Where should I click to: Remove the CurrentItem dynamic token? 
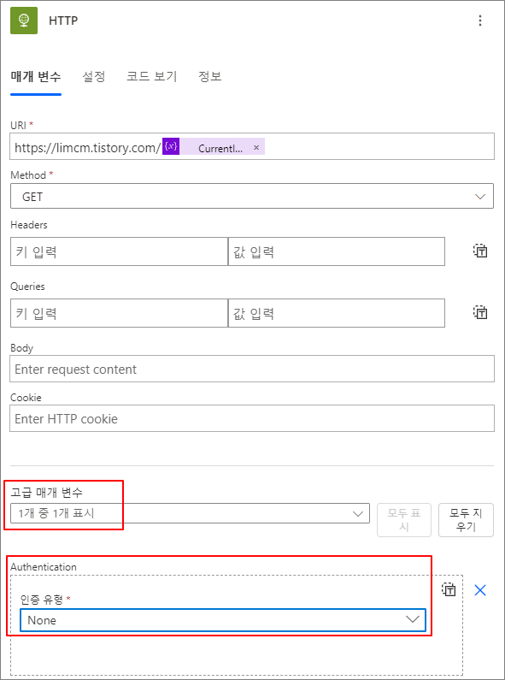click(256, 147)
